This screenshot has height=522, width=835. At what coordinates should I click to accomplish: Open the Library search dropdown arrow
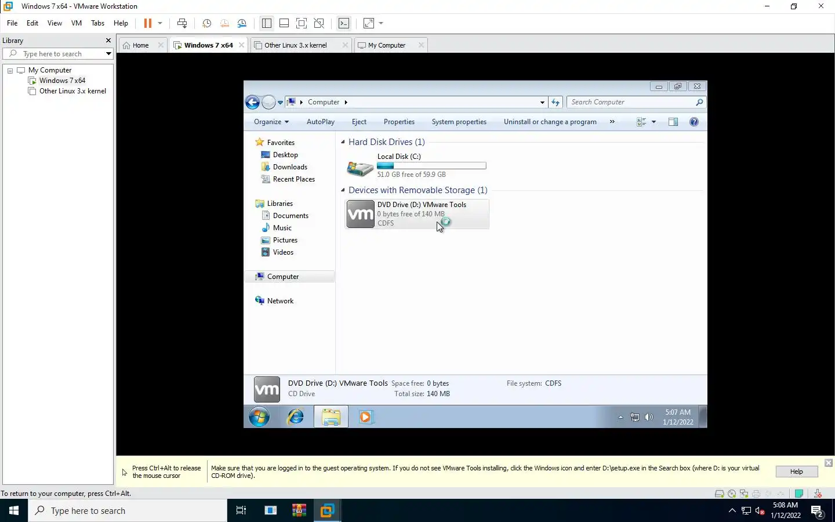tap(108, 54)
